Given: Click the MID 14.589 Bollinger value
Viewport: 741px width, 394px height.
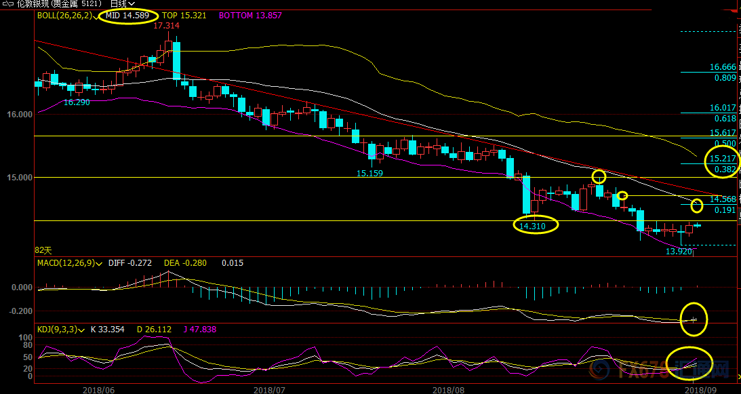Looking at the screenshot, I should pyautogui.click(x=127, y=15).
